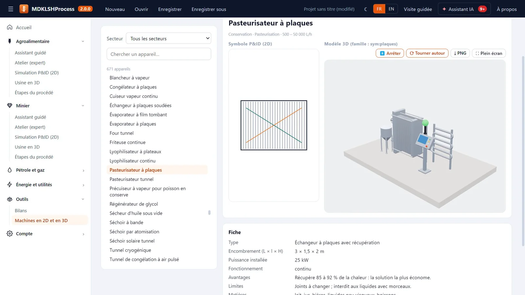525x295 pixels.
Task: Switch language to FR
Action: [379, 9]
